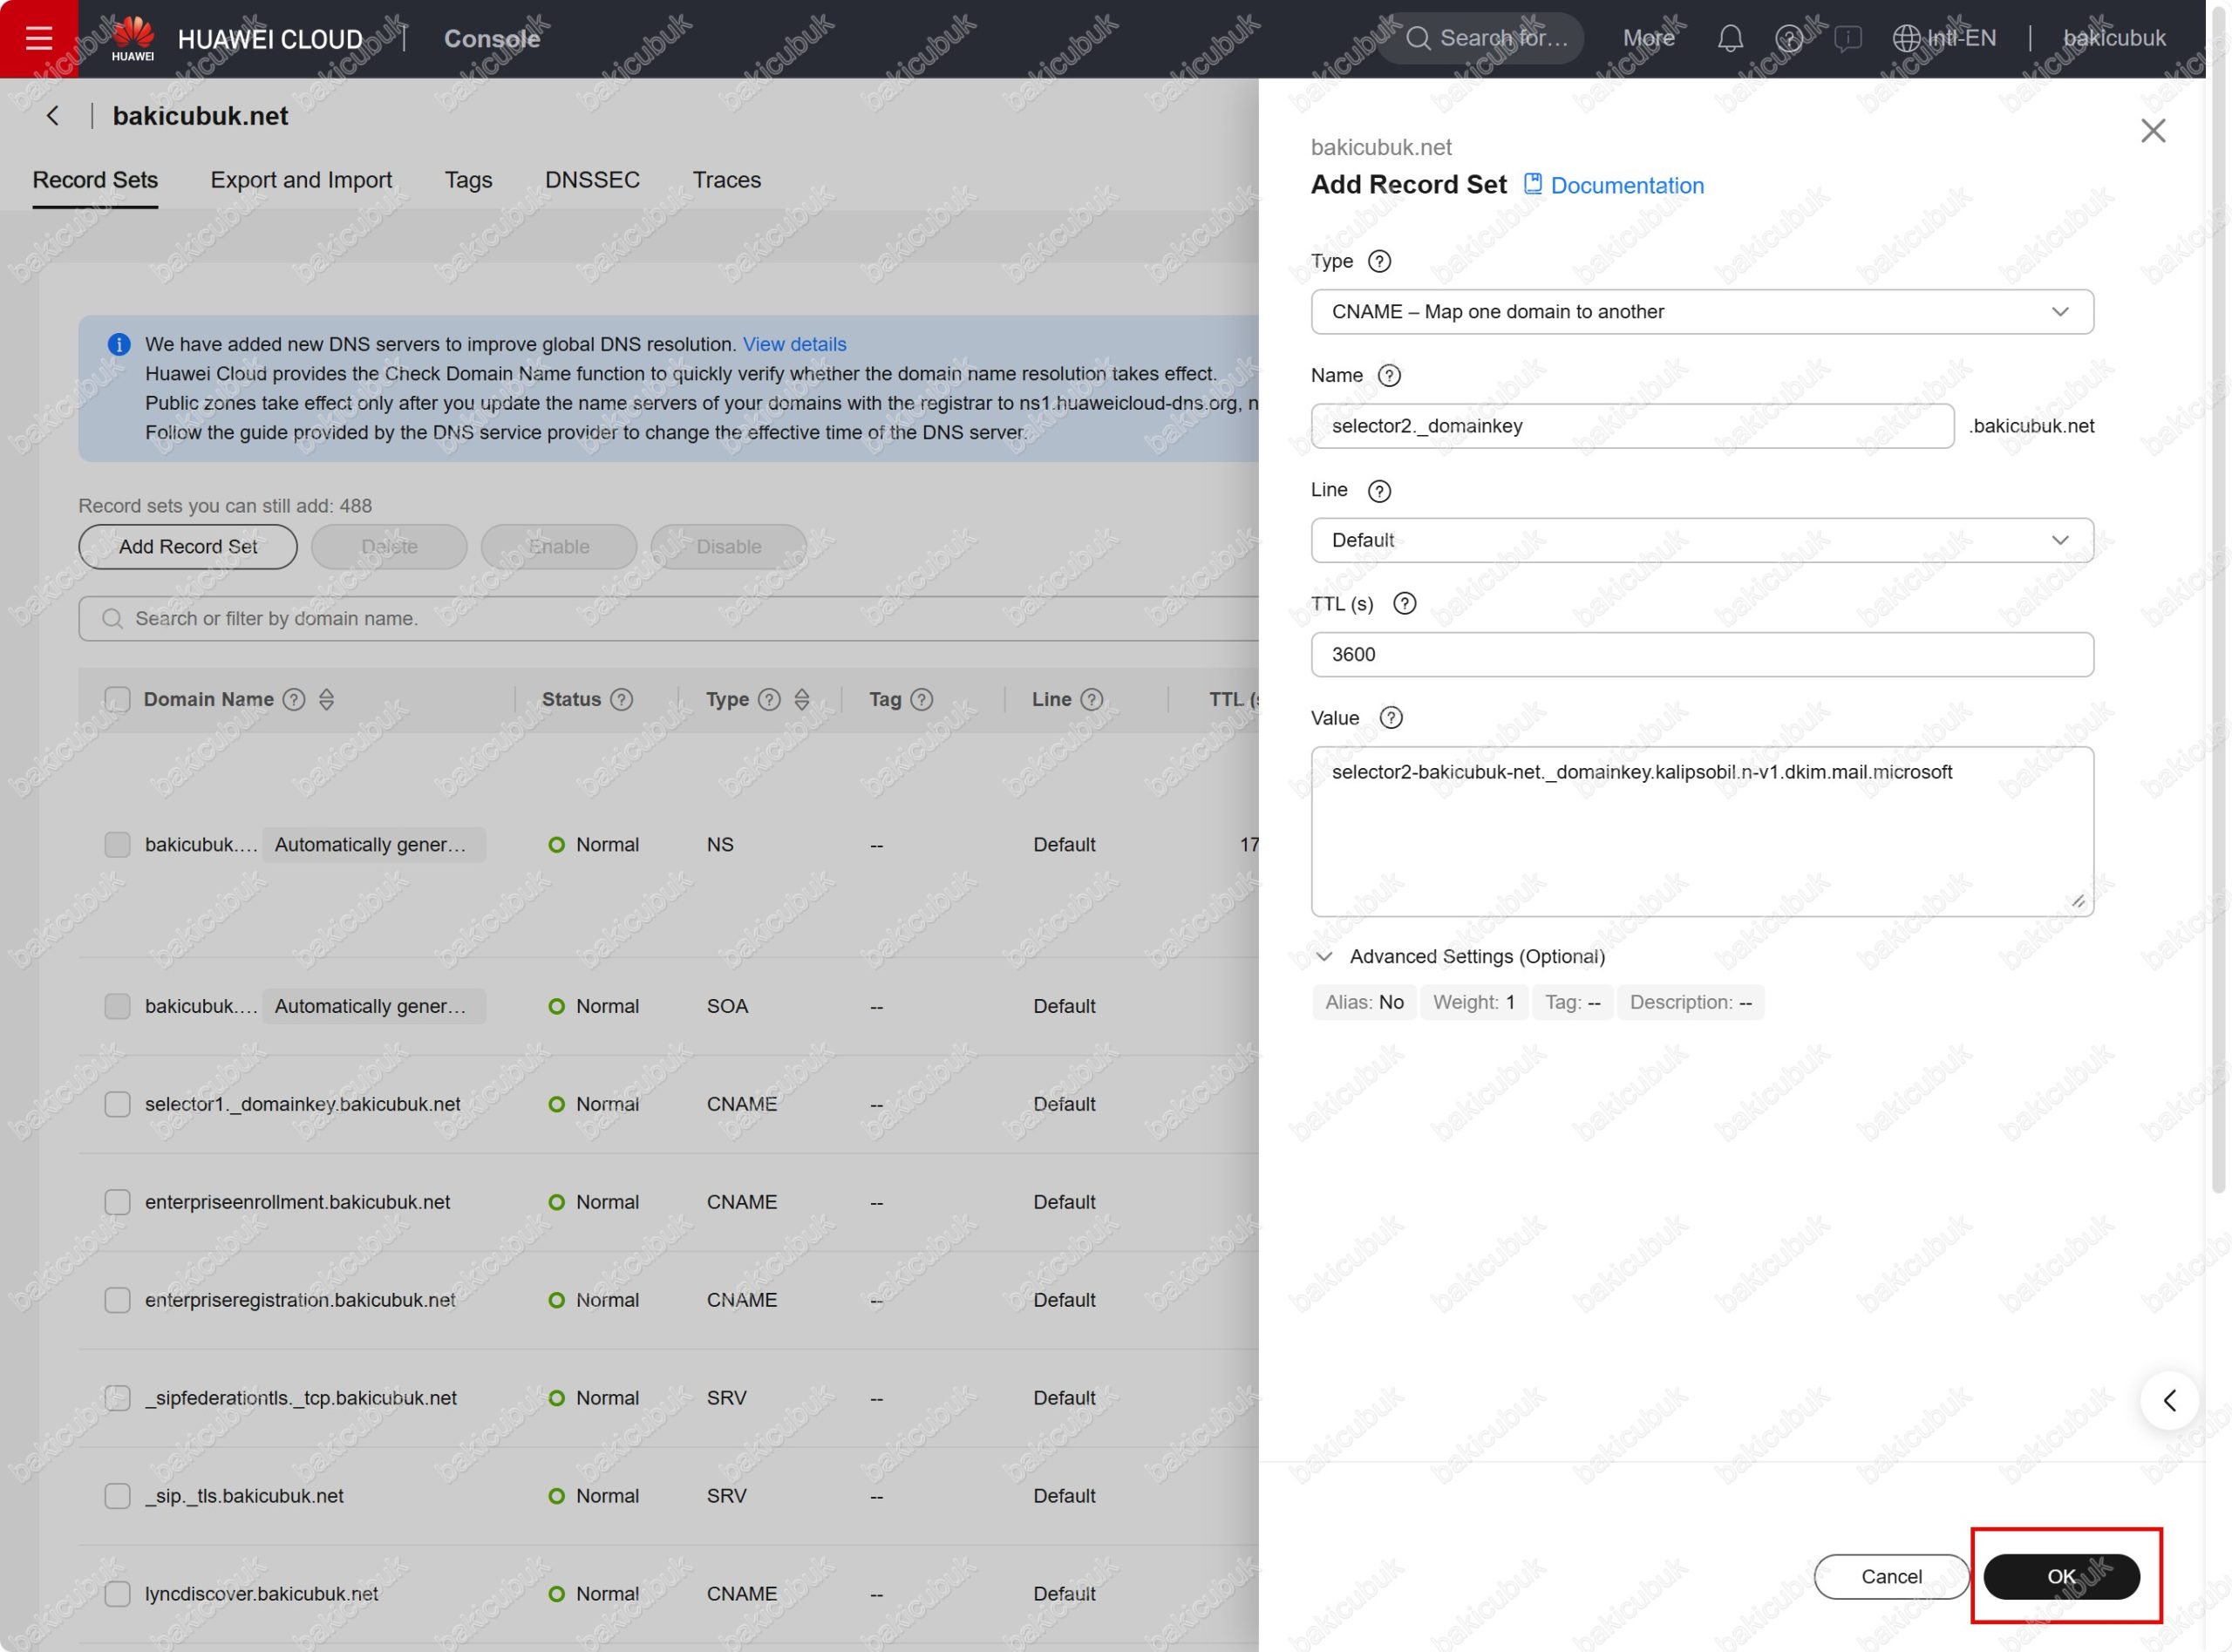Click the OK button
2232x1652 pixels.
2060,1576
